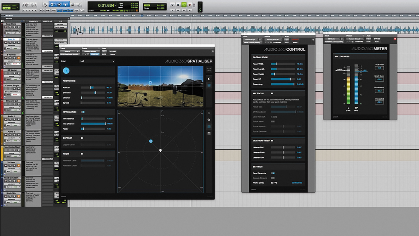
Task: Enable Grid edit mode
Action: coord(14,8)
